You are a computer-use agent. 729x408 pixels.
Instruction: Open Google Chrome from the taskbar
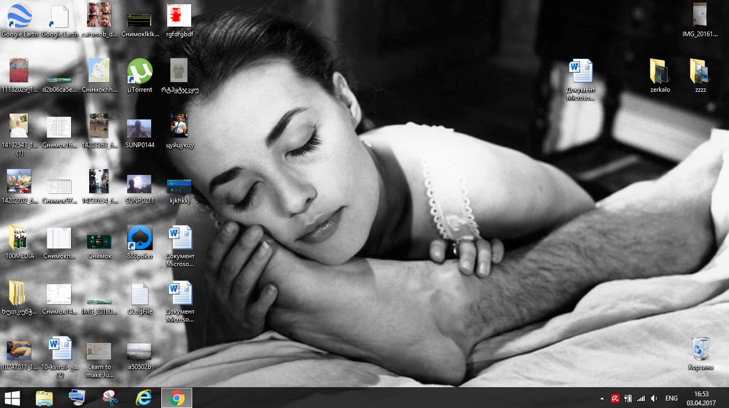(177, 398)
